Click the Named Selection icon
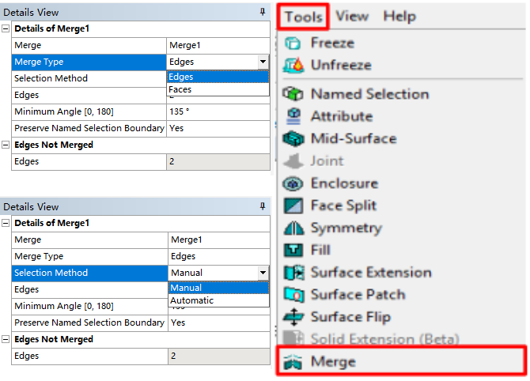 293,93
